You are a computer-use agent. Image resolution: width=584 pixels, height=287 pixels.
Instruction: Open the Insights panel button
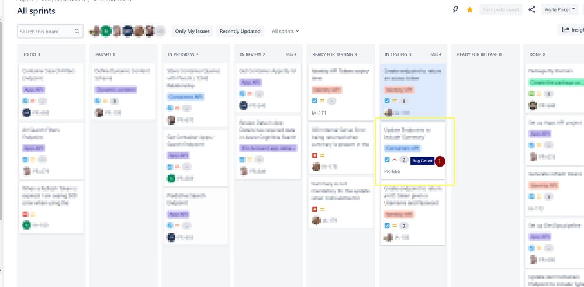[x=572, y=30]
